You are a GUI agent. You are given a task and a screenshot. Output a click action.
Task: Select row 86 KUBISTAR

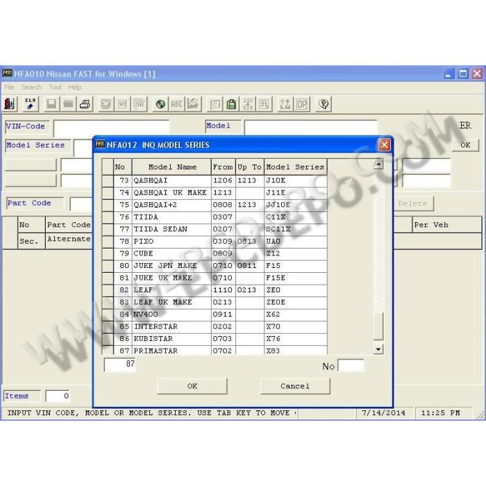[x=215, y=339]
